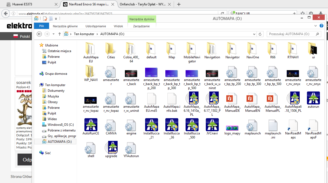Open the AutoMapa EU folder
328x183 pixels.
click(91, 52)
